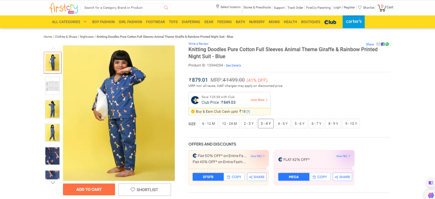View the size chart thumbnail
The image size is (435, 199).
point(52,86)
